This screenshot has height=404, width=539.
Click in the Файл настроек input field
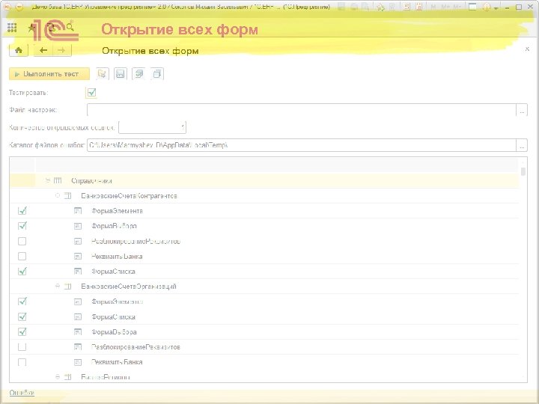click(x=302, y=110)
